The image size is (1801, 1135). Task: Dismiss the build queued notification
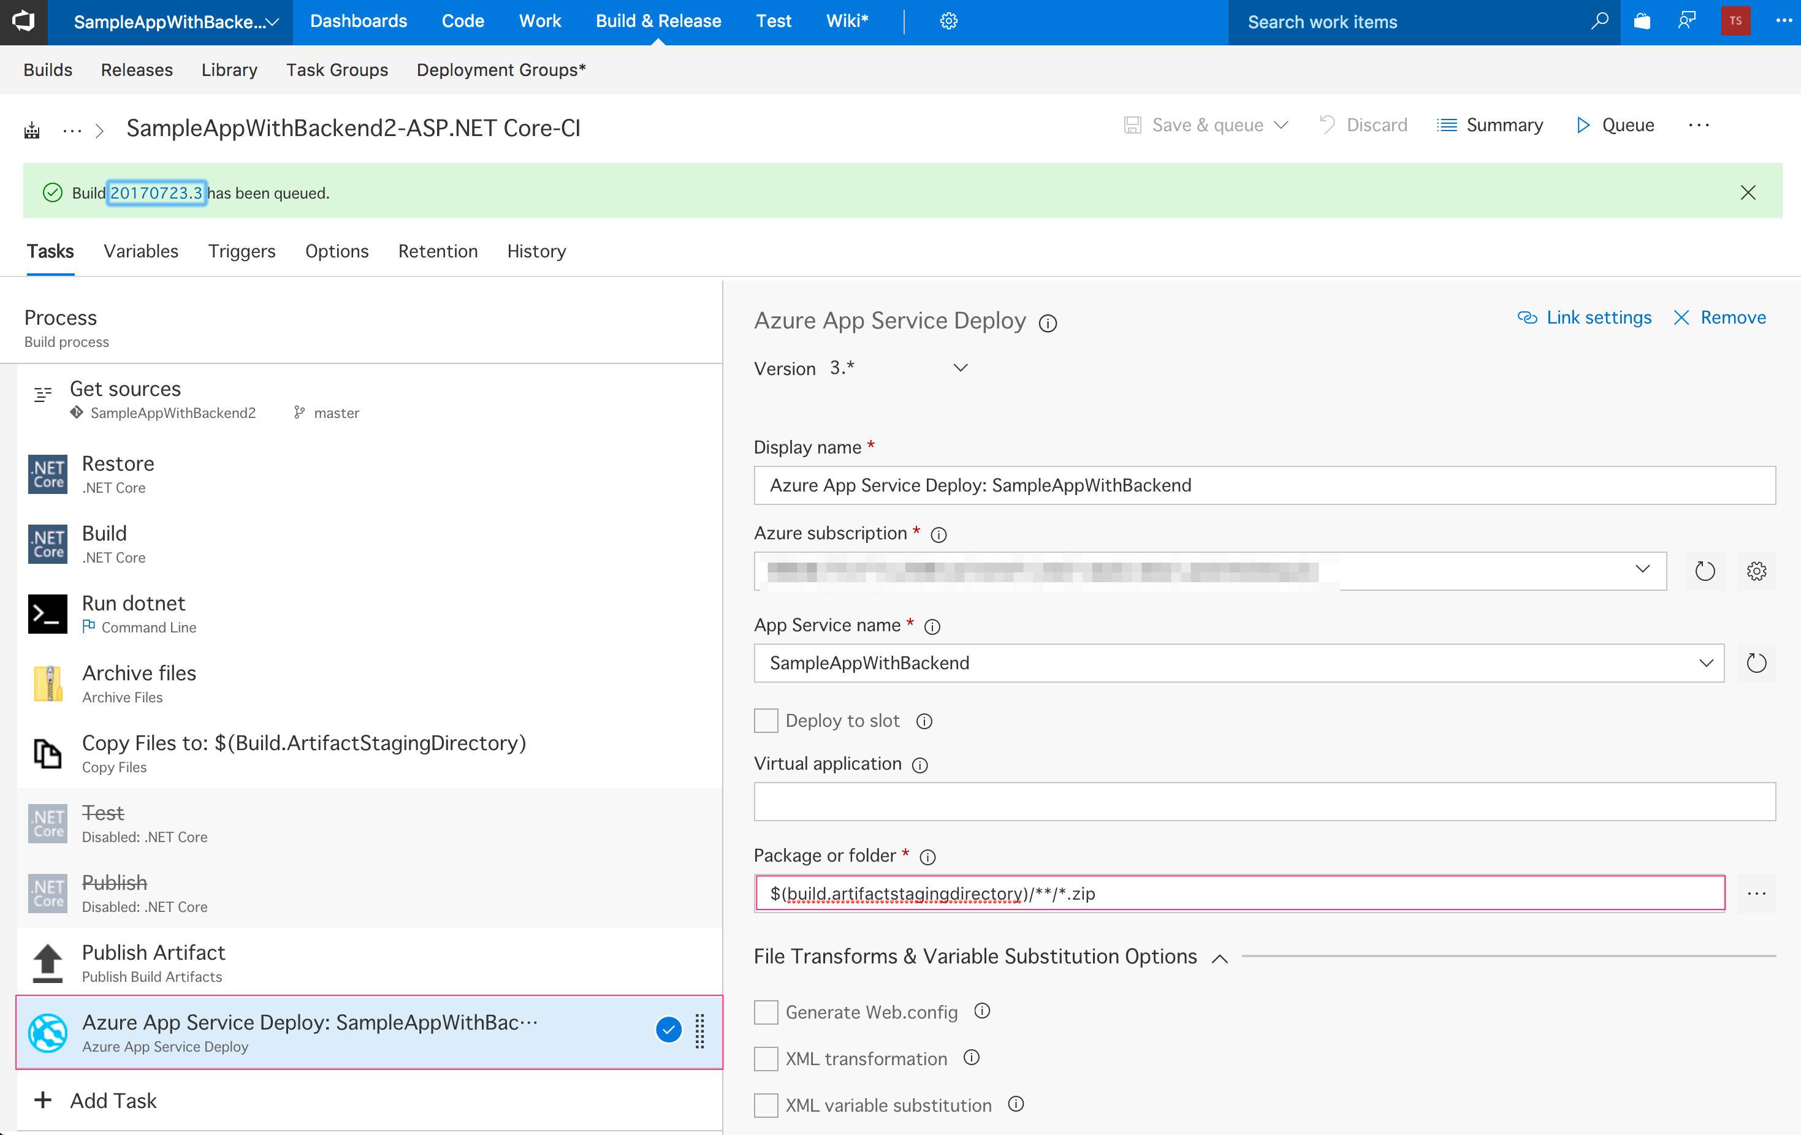coord(1747,193)
